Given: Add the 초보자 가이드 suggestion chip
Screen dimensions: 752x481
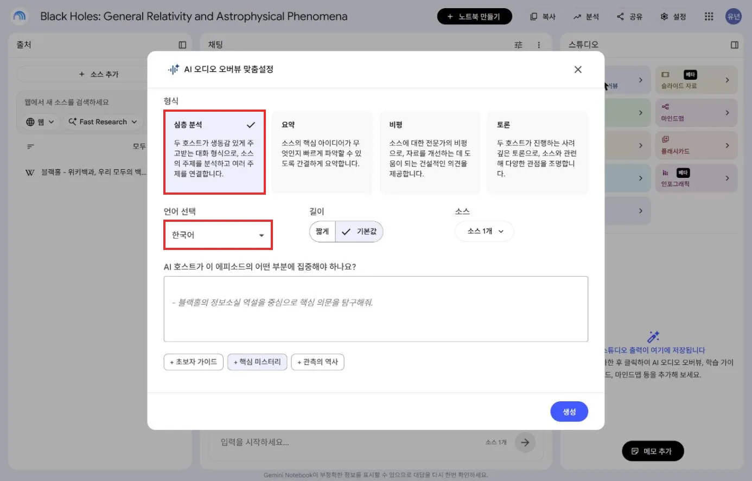Looking at the screenshot, I should 193,362.
